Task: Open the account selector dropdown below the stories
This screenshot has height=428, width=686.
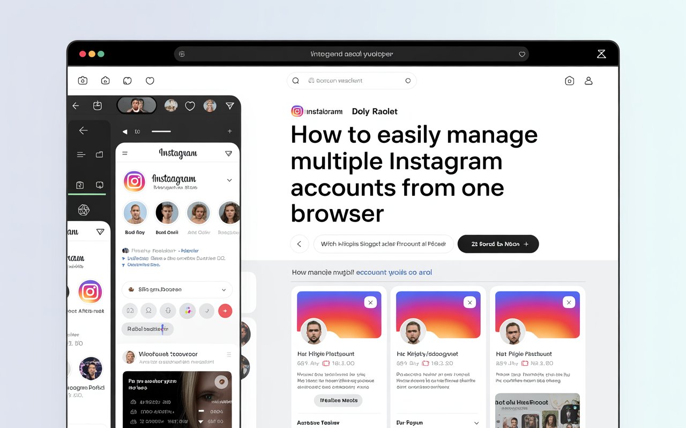Action: click(177, 289)
